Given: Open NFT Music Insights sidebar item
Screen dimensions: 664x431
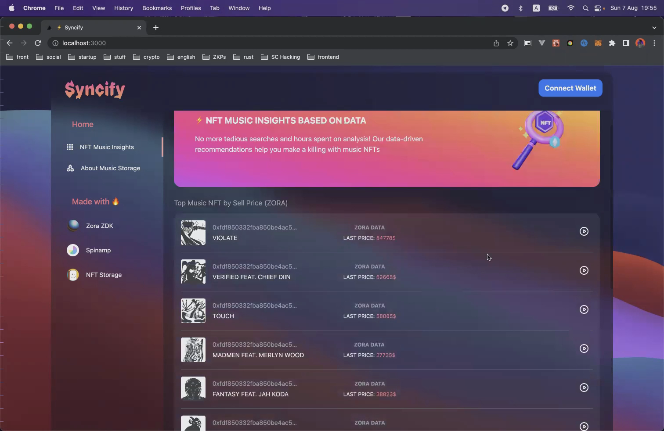Looking at the screenshot, I should pos(107,147).
